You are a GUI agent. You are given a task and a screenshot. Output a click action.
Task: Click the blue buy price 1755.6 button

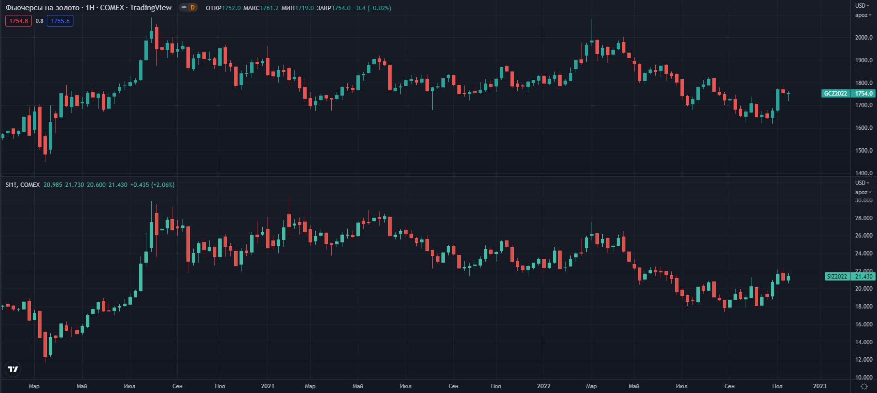60,21
